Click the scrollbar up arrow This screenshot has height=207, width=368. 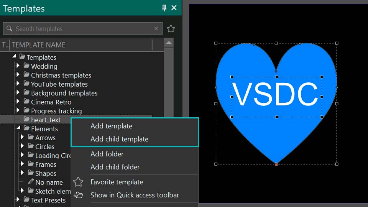[169, 43]
